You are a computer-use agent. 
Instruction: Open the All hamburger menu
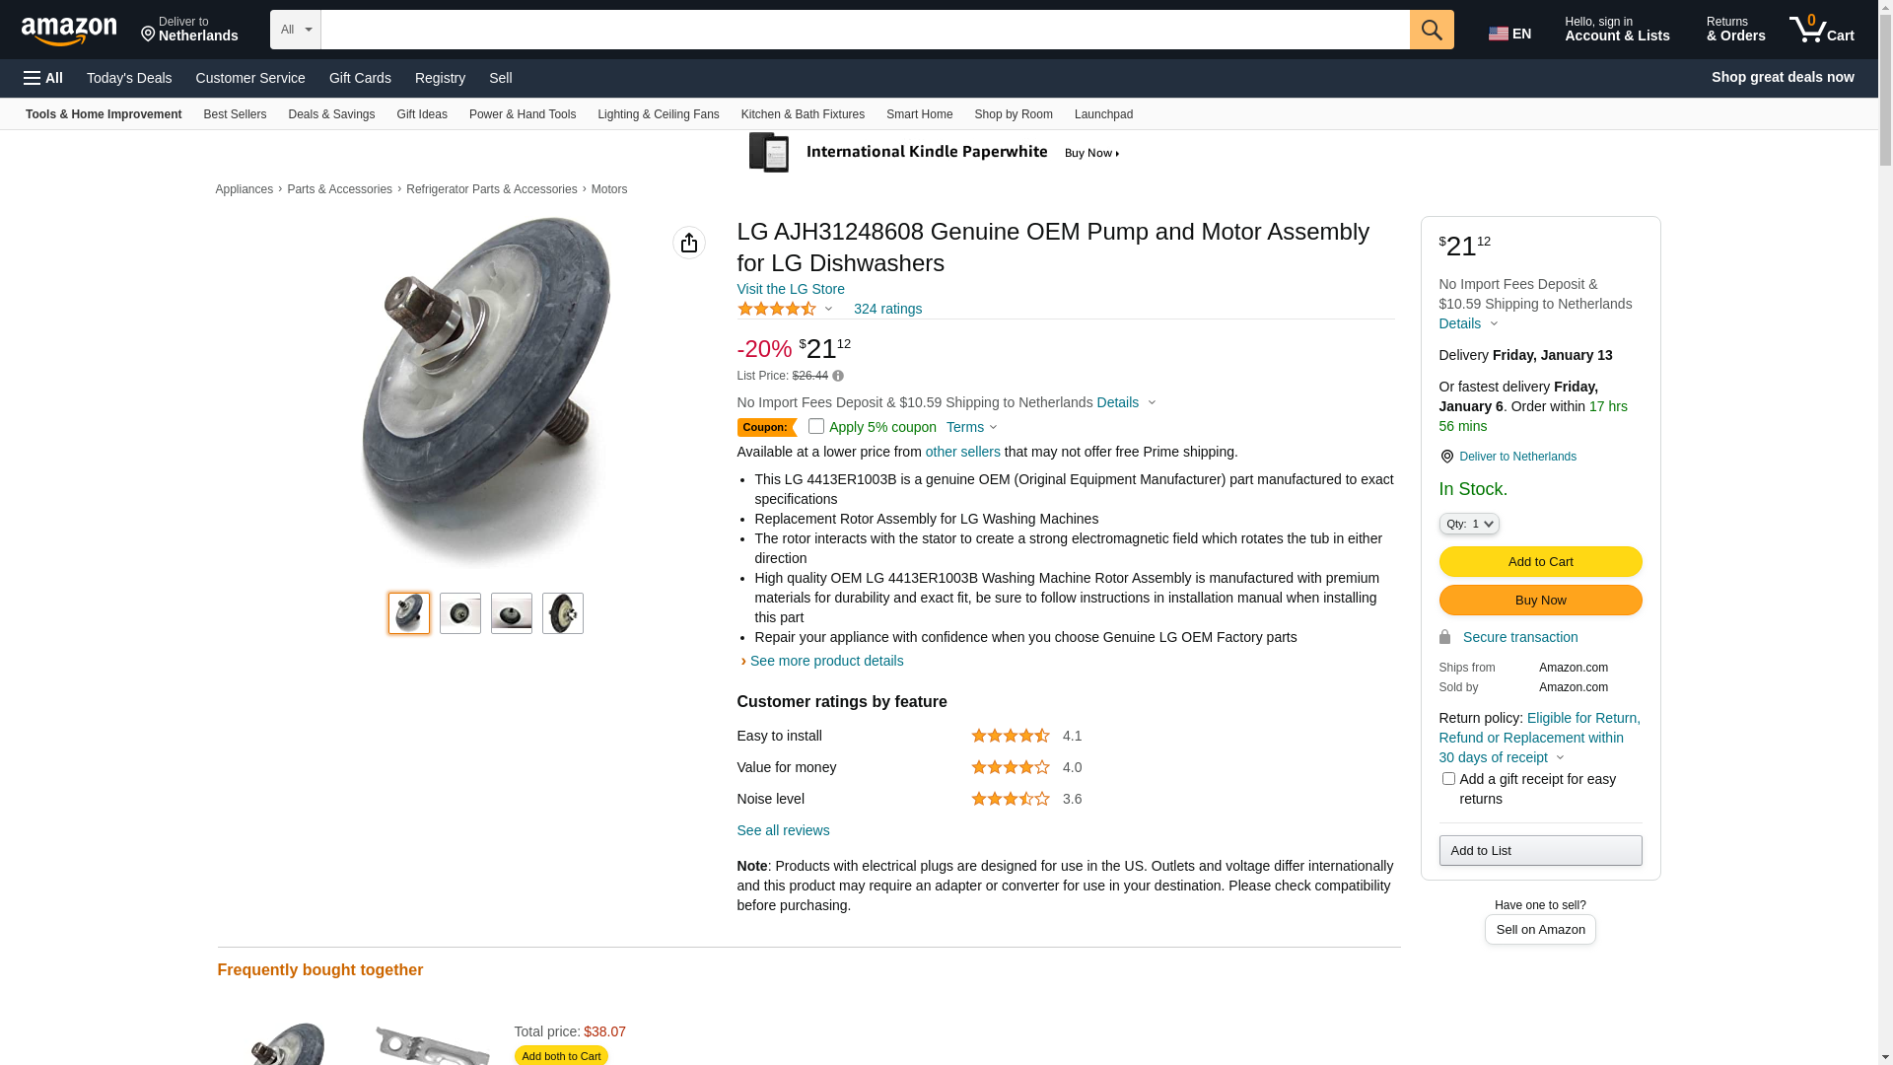coord(43,78)
